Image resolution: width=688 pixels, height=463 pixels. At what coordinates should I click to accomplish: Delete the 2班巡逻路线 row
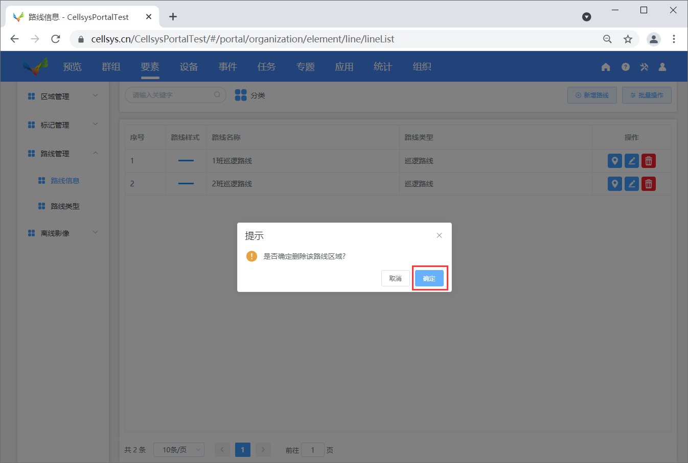point(649,184)
